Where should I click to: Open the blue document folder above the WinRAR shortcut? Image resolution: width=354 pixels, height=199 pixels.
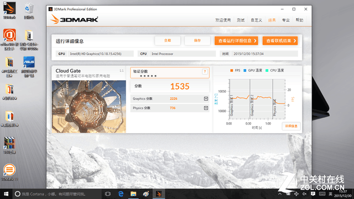pos(9,119)
